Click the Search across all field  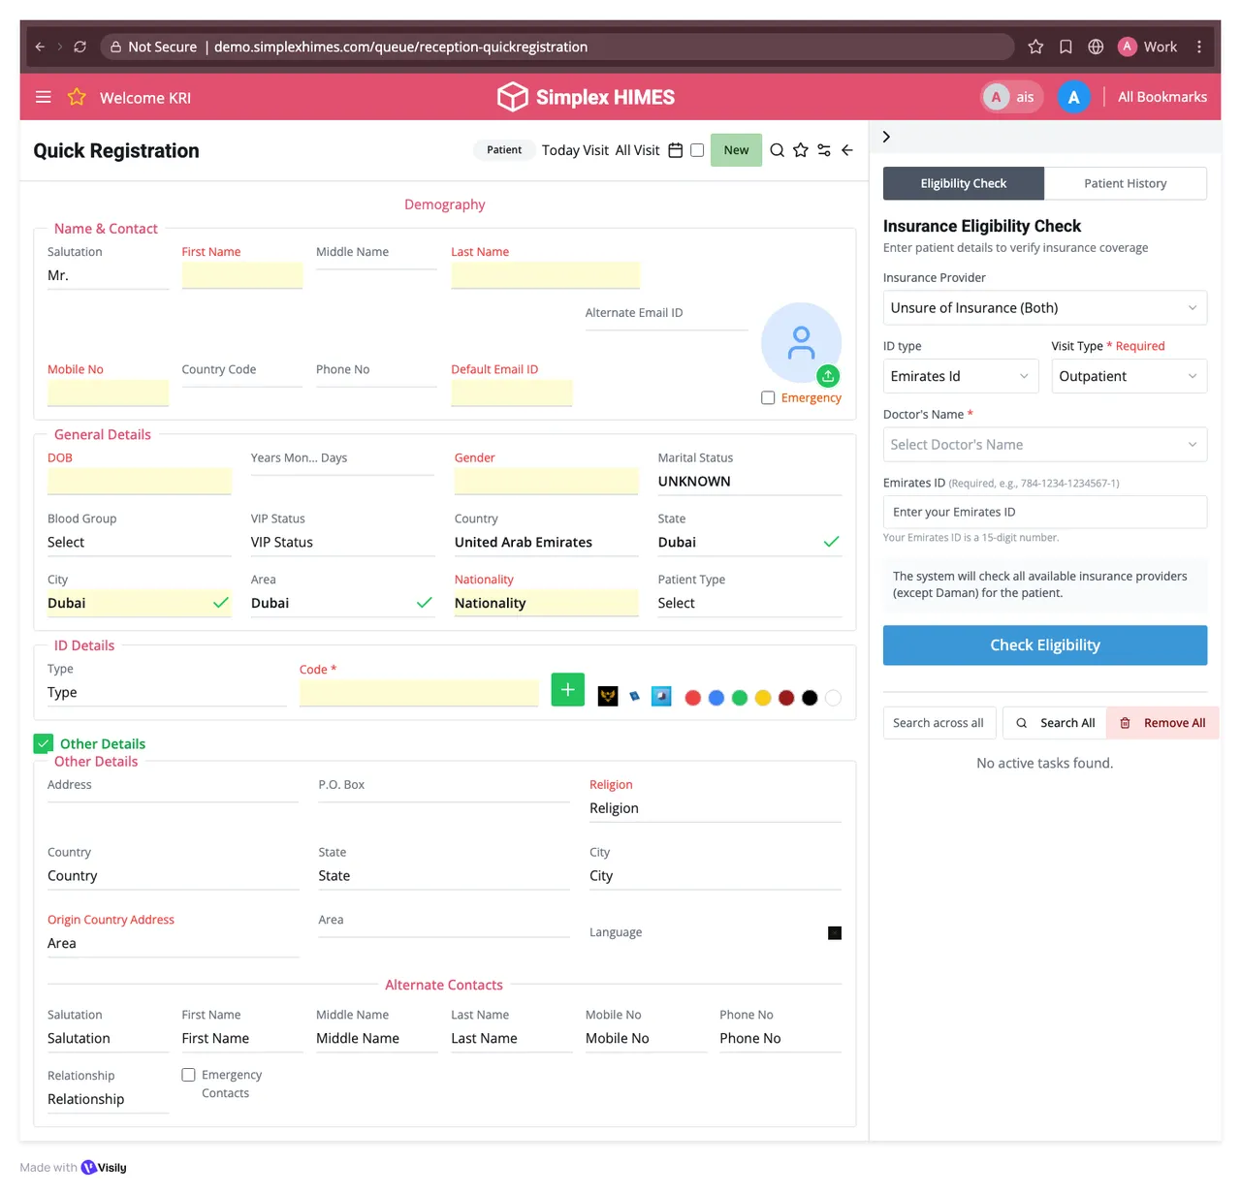(x=939, y=723)
